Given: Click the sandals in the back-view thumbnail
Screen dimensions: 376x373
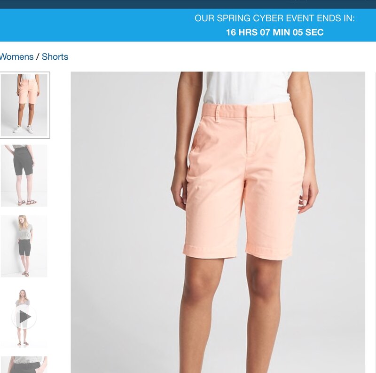Looking at the screenshot, I should [x=27, y=202].
